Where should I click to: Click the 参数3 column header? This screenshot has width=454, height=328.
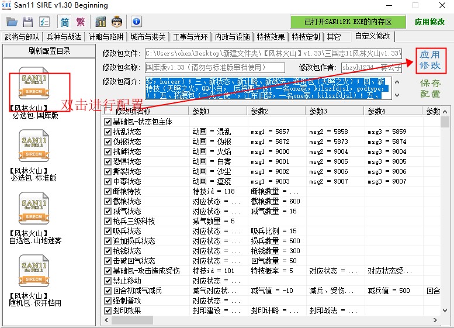point(335,111)
